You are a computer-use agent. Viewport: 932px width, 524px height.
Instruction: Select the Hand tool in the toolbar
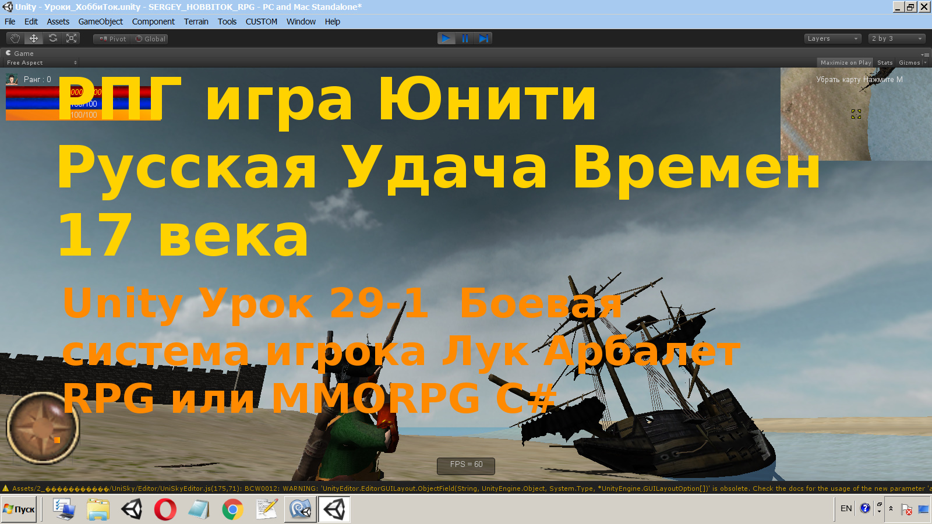coord(15,38)
